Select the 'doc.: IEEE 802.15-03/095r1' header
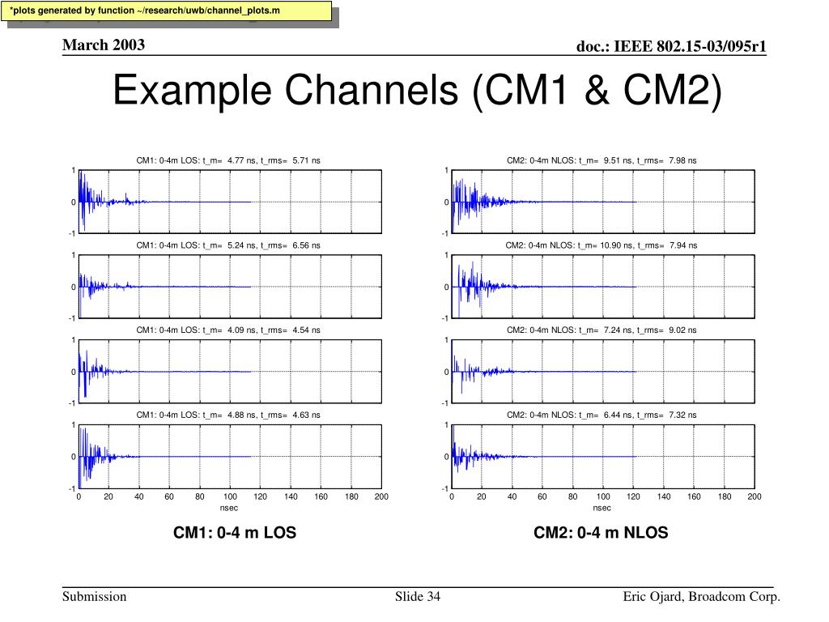This screenshot has height=622, width=829. [x=671, y=46]
